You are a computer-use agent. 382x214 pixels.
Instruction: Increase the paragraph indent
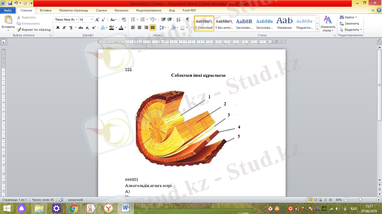pos(170,19)
